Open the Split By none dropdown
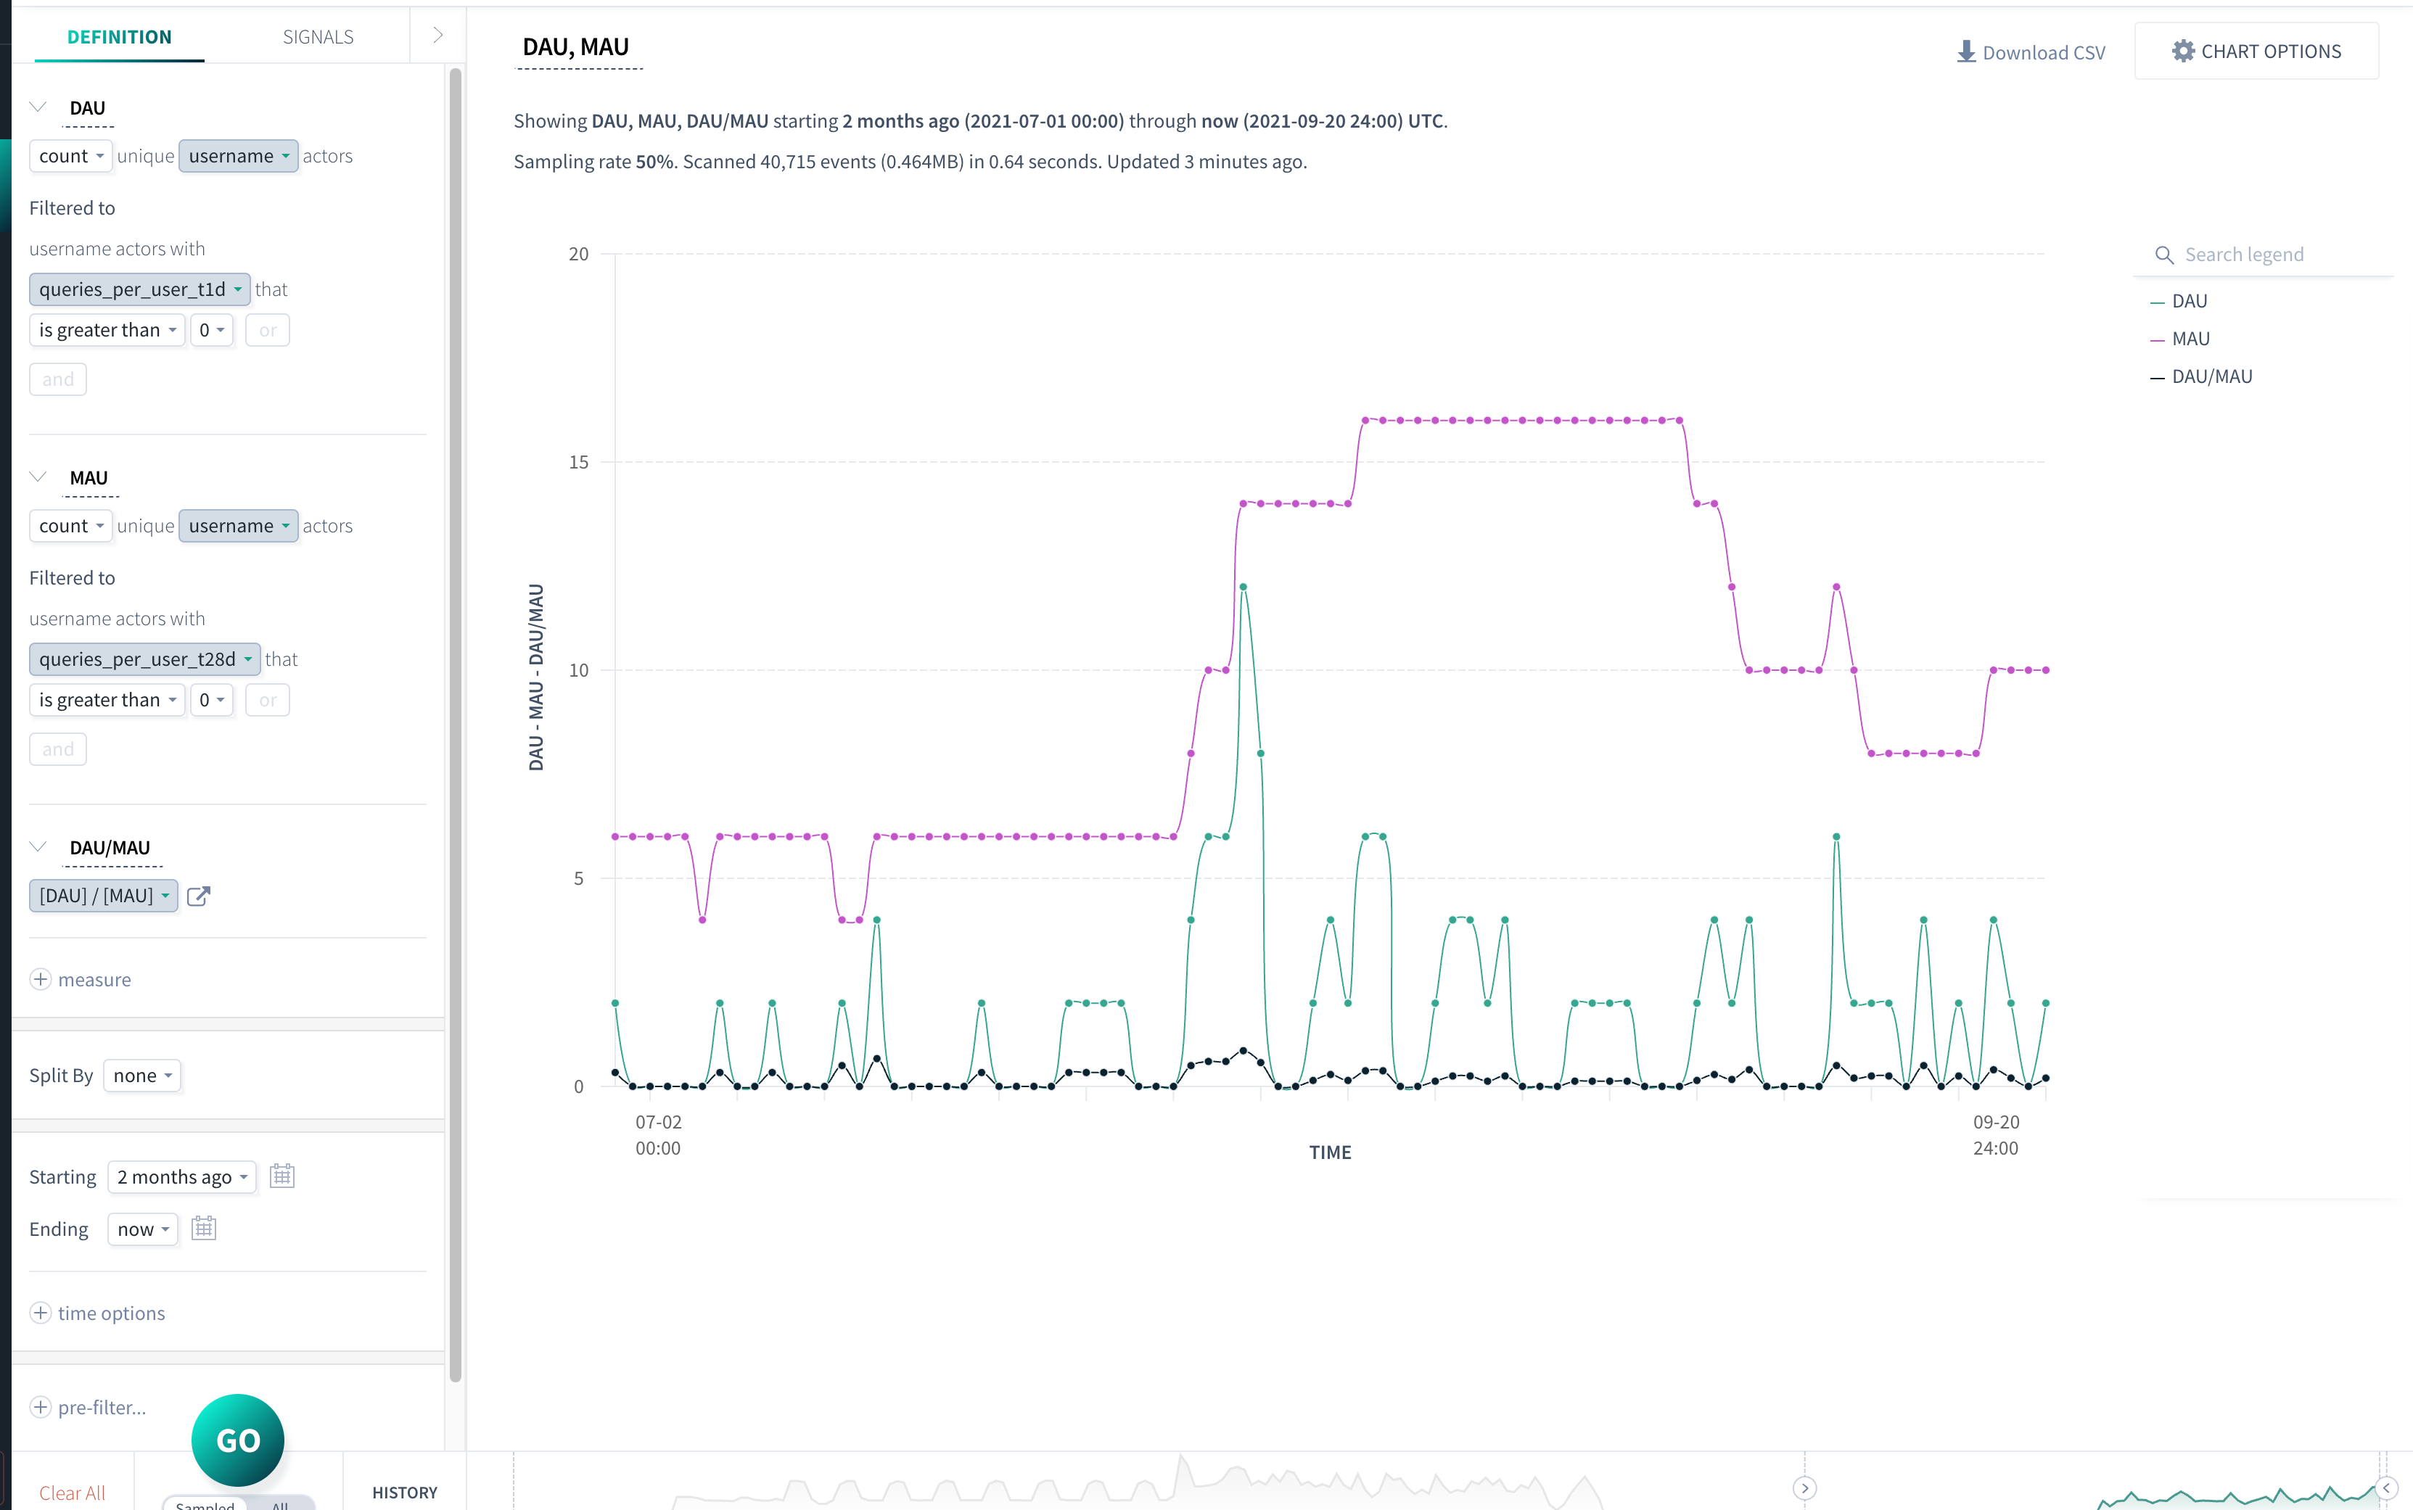The image size is (2413, 1510). [141, 1076]
